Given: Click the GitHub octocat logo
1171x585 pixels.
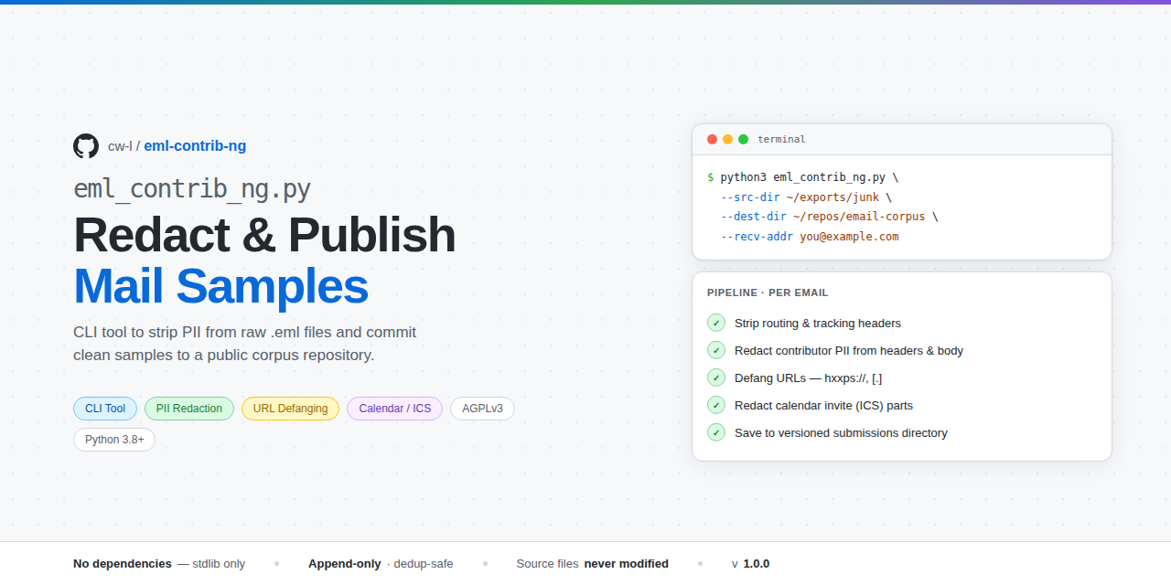Looking at the screenshot, I should 86,146.
